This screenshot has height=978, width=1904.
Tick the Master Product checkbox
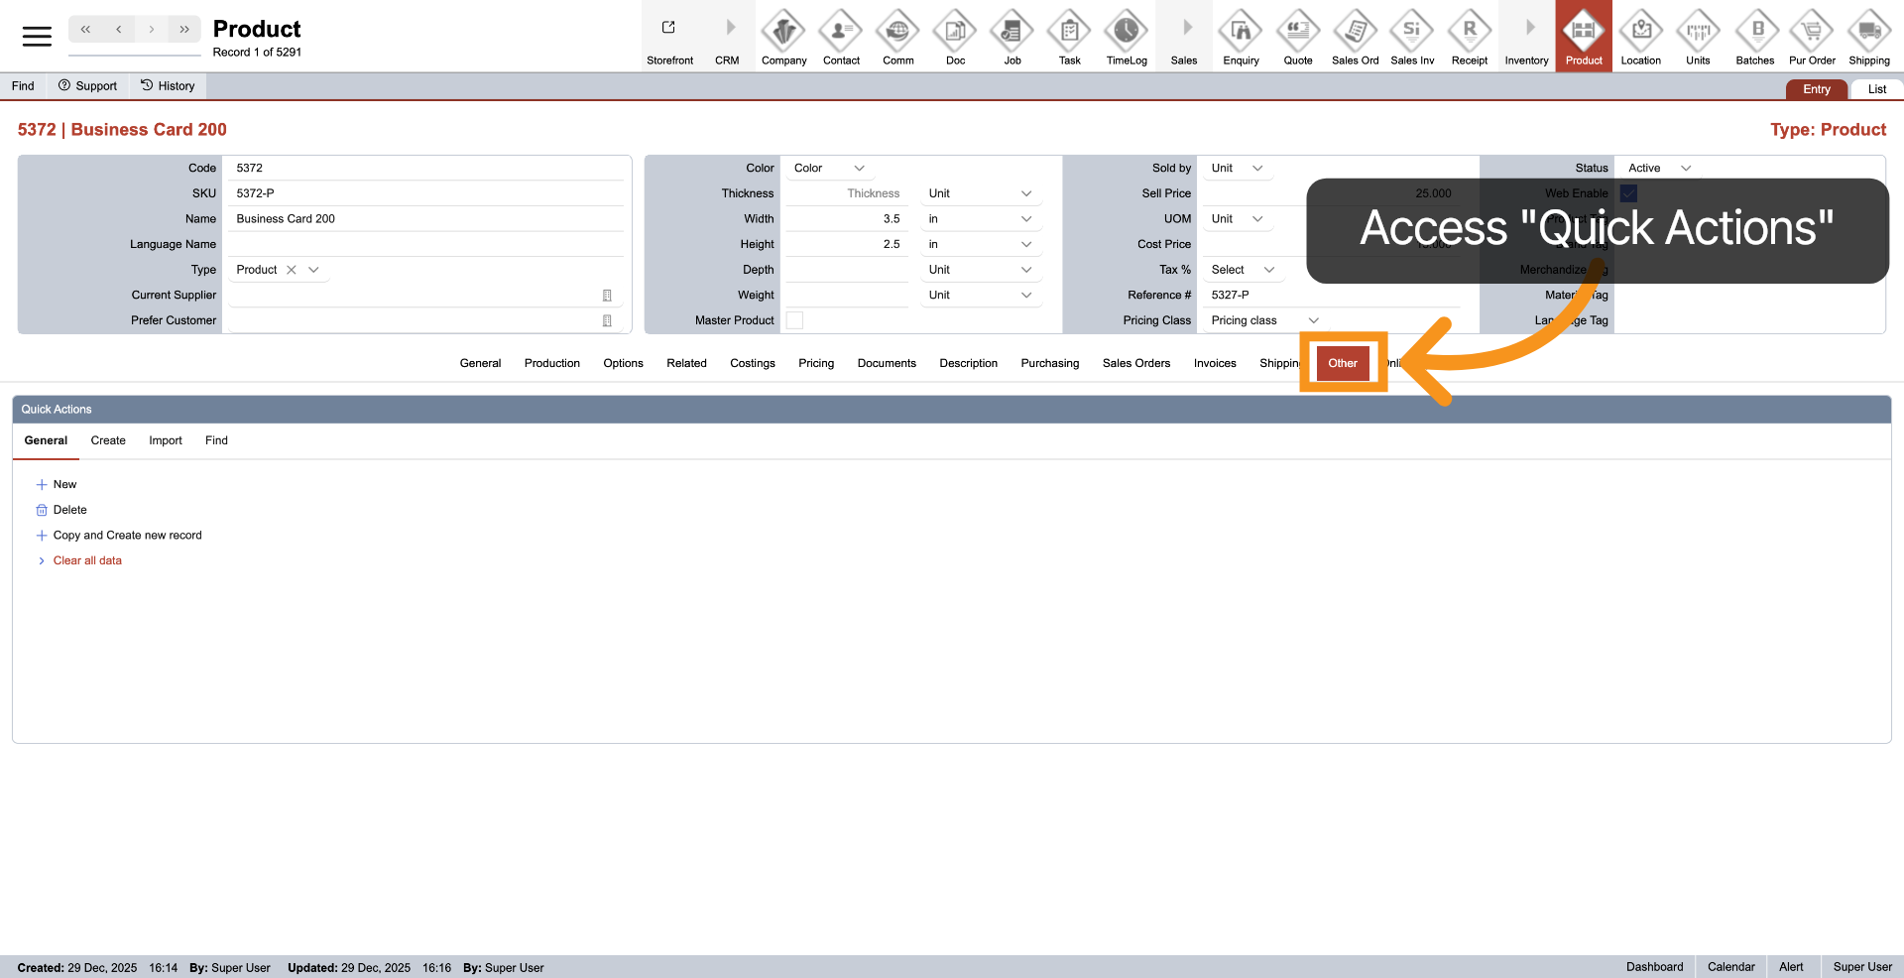click(794, 320)
